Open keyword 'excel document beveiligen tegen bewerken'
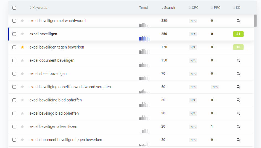This screenshot has width=261, height=148. point(66,140)
